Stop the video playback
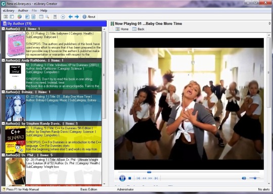Screen dimensions: 273x194 (130, 178)
